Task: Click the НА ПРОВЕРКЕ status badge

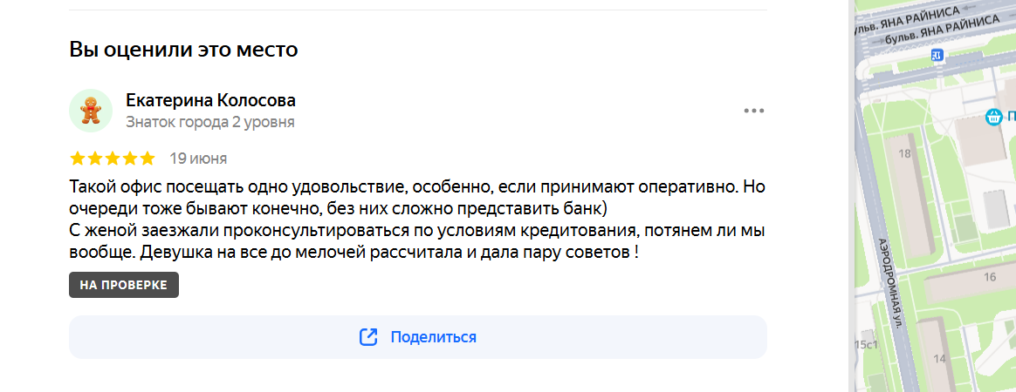Action: [x=124, y=285]
